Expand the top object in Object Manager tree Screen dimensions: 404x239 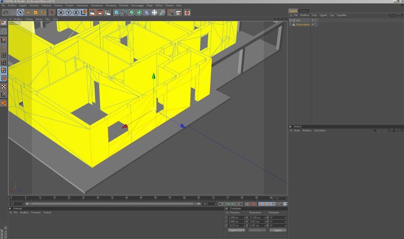click(x=290, y=20)
